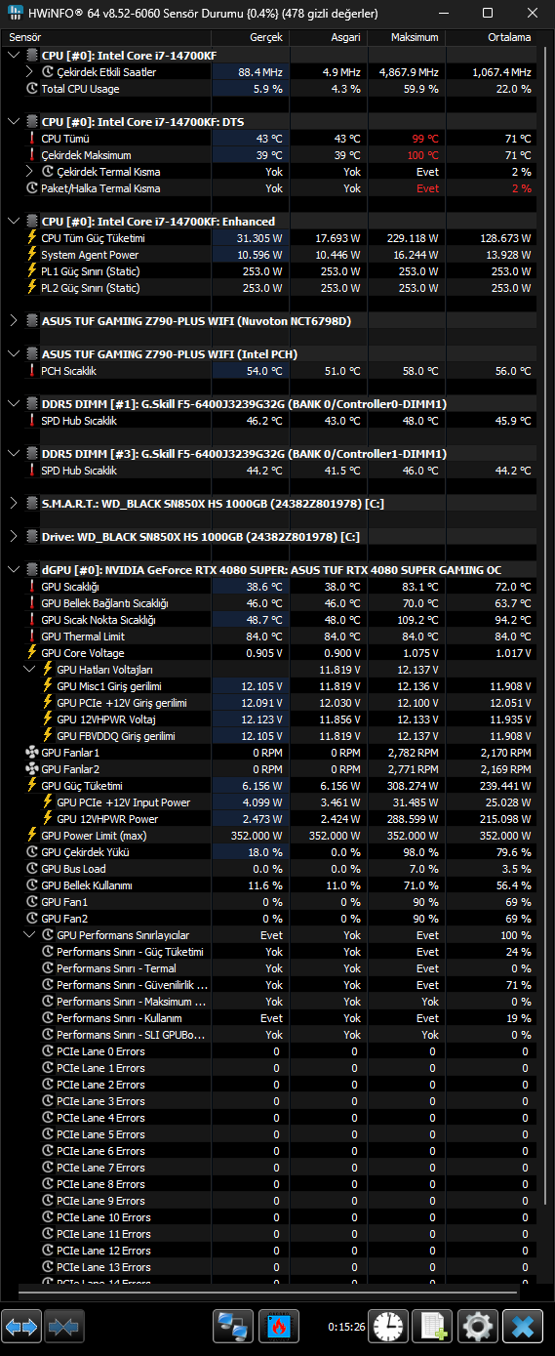Click the fan icon beside GPU Fanlar1
Viewport: 555px width, 1356px height.
point(32,753)
